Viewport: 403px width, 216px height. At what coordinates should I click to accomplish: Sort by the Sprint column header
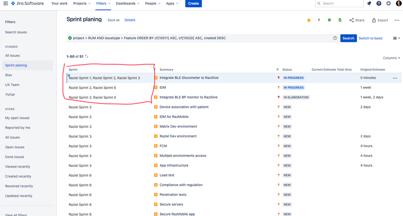(73, 70)
